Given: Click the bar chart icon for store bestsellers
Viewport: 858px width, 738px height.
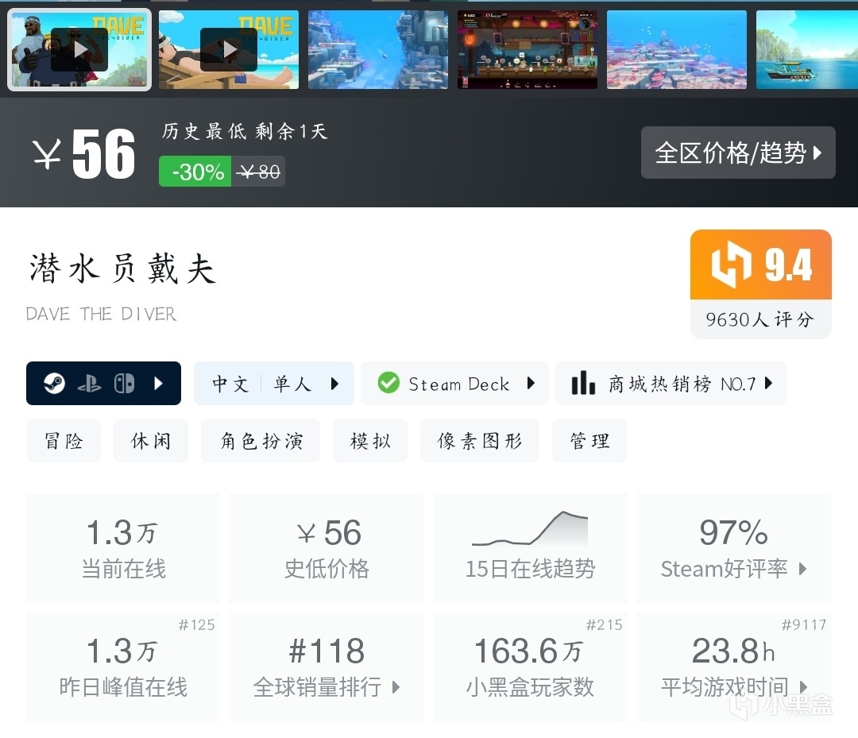Looking at the screenshot, I should point(583,383).
